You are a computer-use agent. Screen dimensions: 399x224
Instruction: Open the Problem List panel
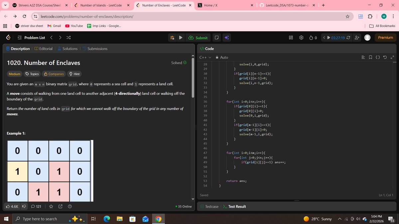[x=31, y=38]
